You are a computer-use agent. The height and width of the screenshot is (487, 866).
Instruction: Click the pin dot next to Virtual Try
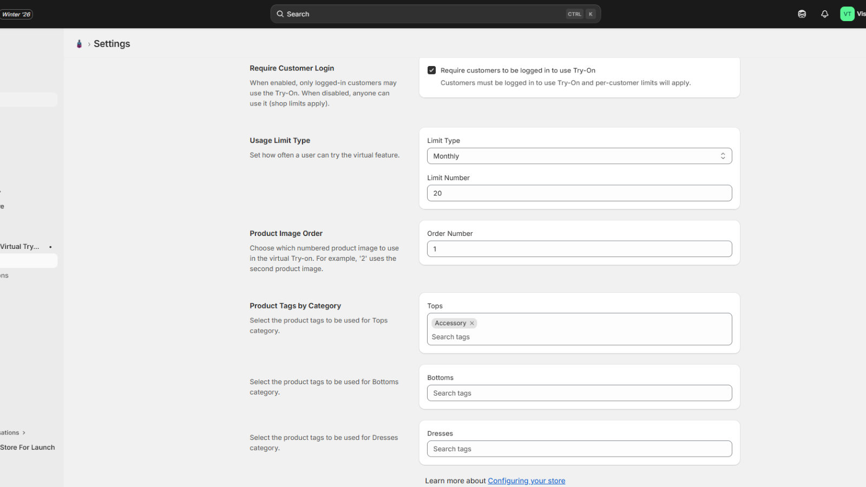tap(50, 247)
